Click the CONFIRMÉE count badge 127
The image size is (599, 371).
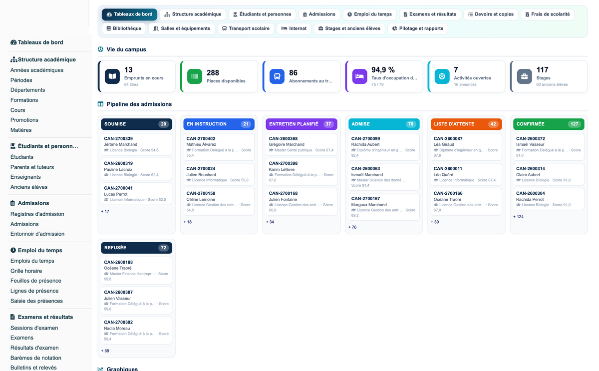(x=574, y=124)
